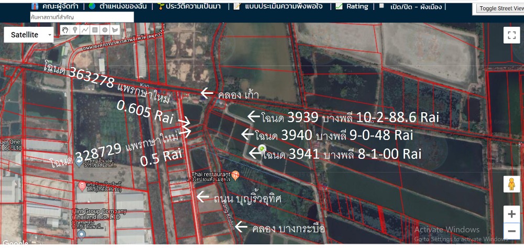
Task: Click the Street View pegman icon
Action: click(511, 184)
